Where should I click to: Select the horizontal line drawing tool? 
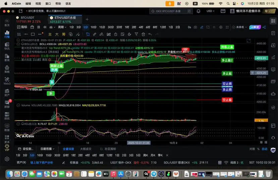[x=26, y=34]
